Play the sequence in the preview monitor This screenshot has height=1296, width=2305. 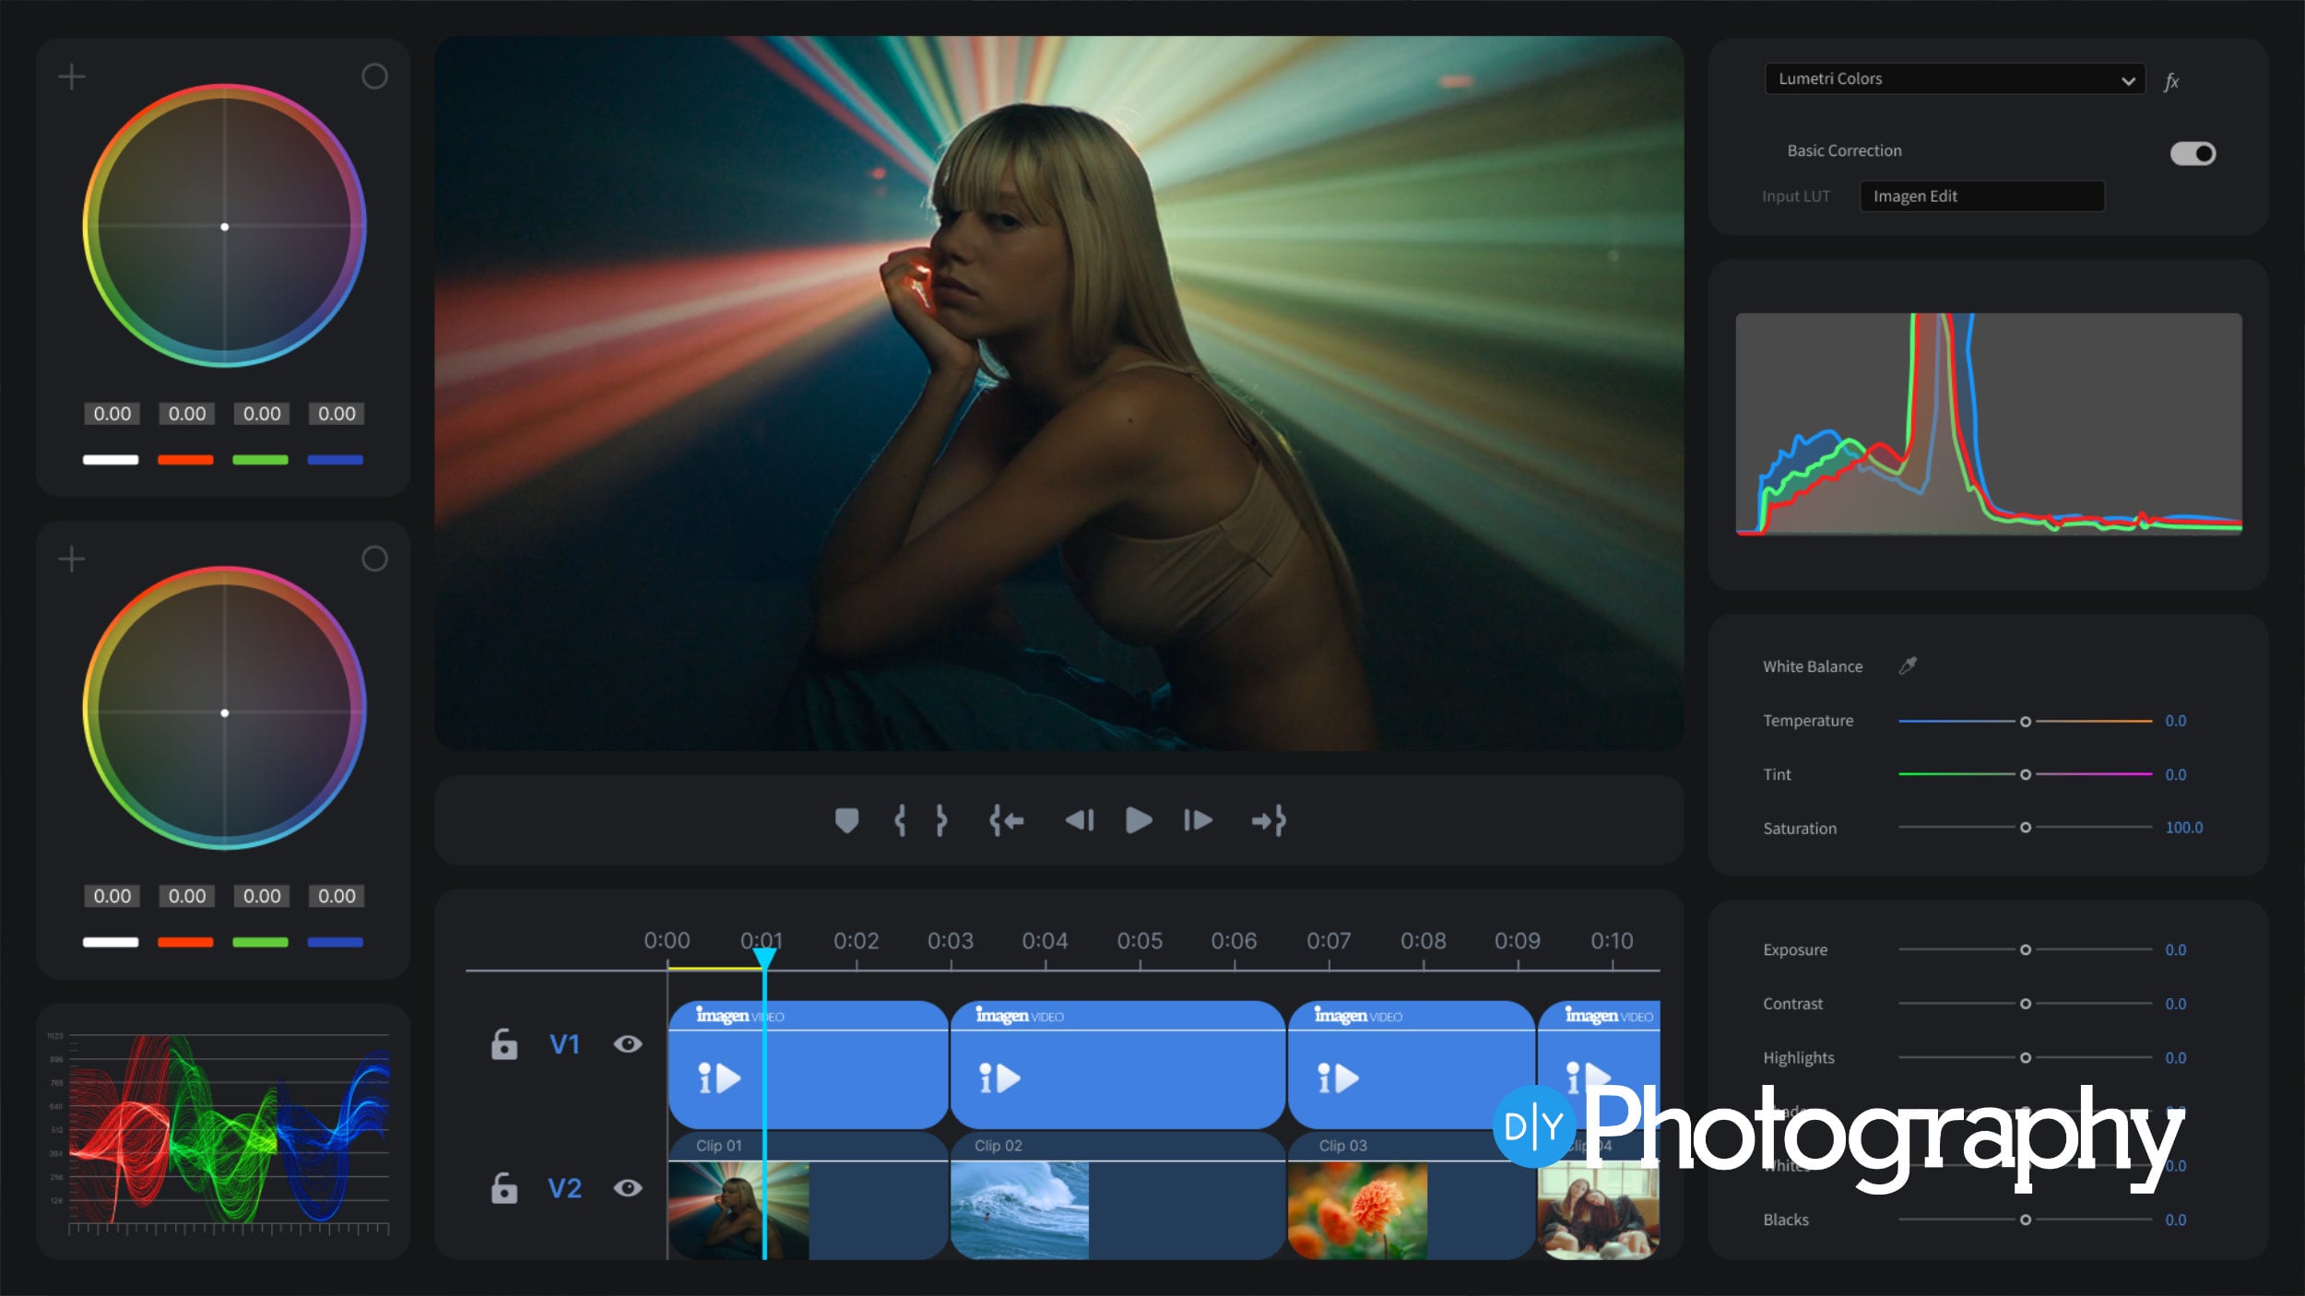coord(1138,820)
